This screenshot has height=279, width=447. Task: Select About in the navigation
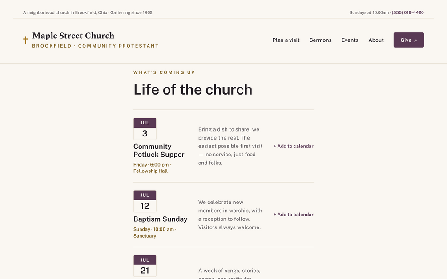[376, 40]
